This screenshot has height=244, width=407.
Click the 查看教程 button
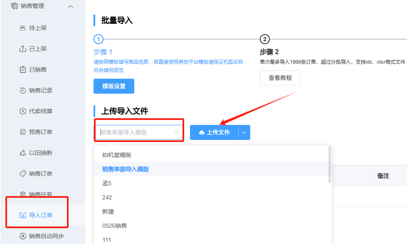pyautogui.click(x=280, y=78)
